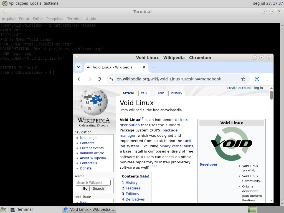Click the show desktop icon in bottom panel

(x=3, y=210)
